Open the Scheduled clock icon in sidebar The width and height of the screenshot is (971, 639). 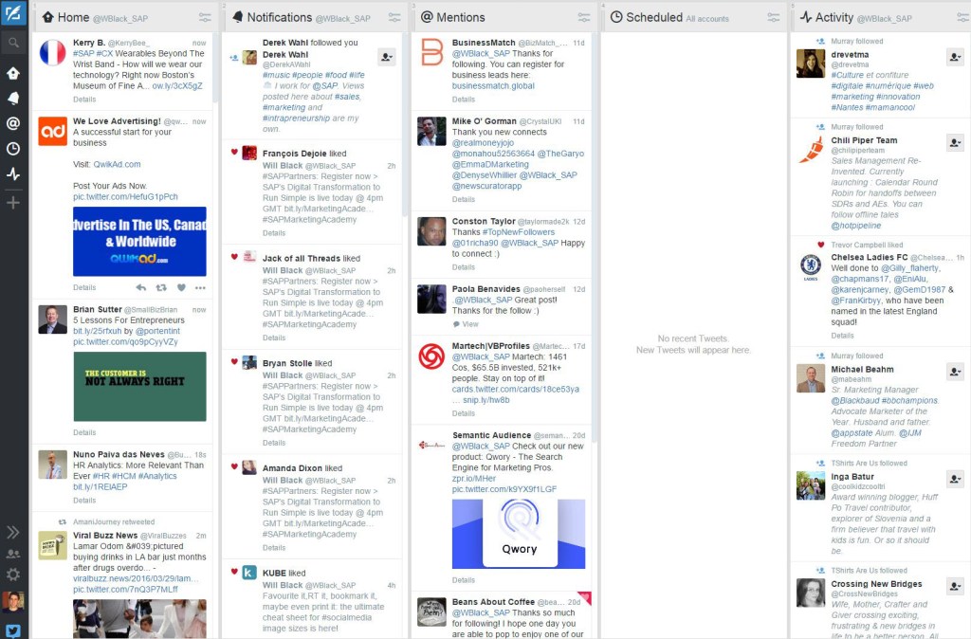13,149
